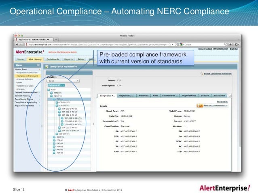The height and width of the screenshot is (193, 258).
Task: Collapse the ROOT tree node
Action: click(x=49, y=90)
